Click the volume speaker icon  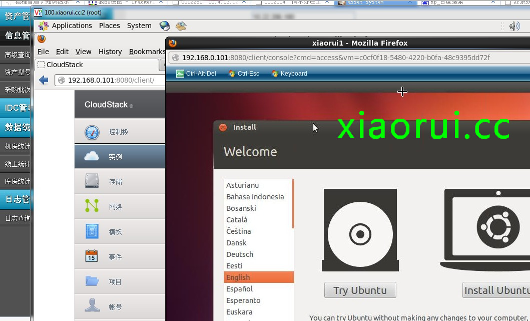pos(514,26)
